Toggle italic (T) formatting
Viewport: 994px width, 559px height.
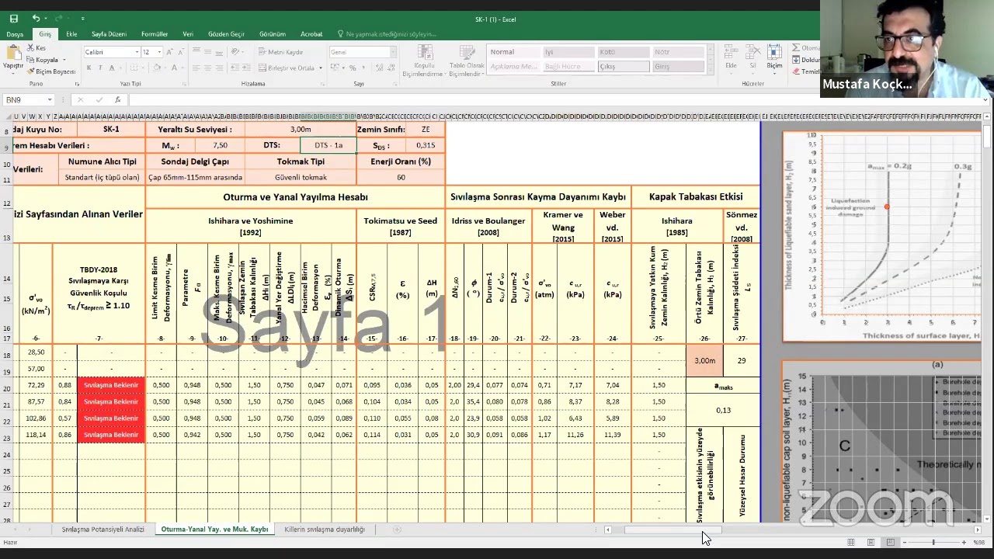pos(99,68)
